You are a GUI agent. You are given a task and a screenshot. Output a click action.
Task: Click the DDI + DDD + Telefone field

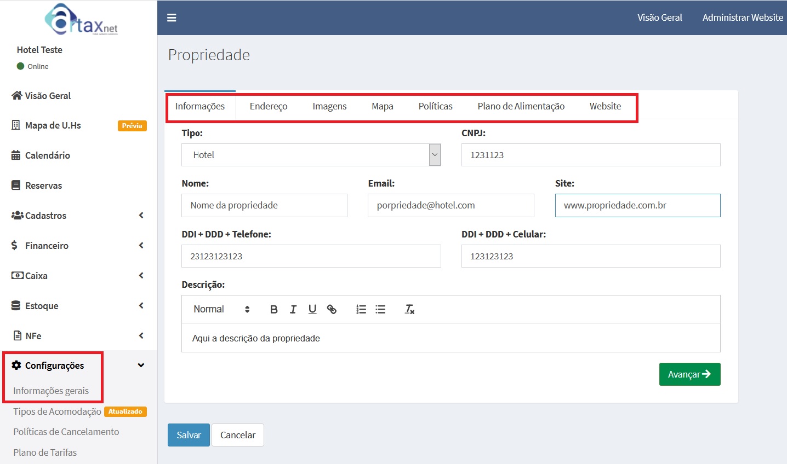pos(311,256)
